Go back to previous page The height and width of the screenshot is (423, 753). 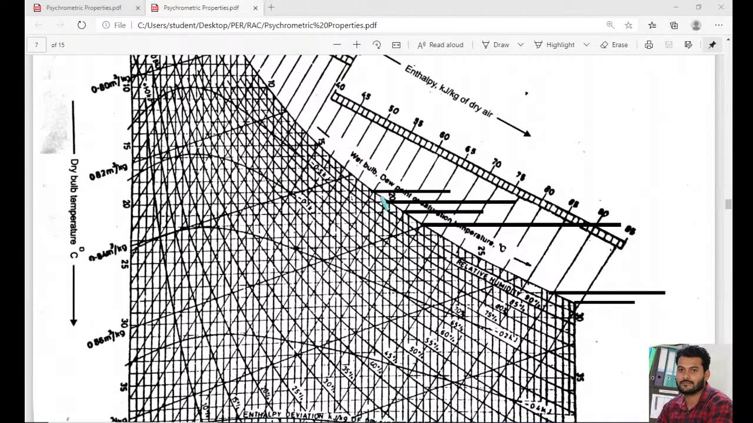pyautogui.click(x=38, y=25)
